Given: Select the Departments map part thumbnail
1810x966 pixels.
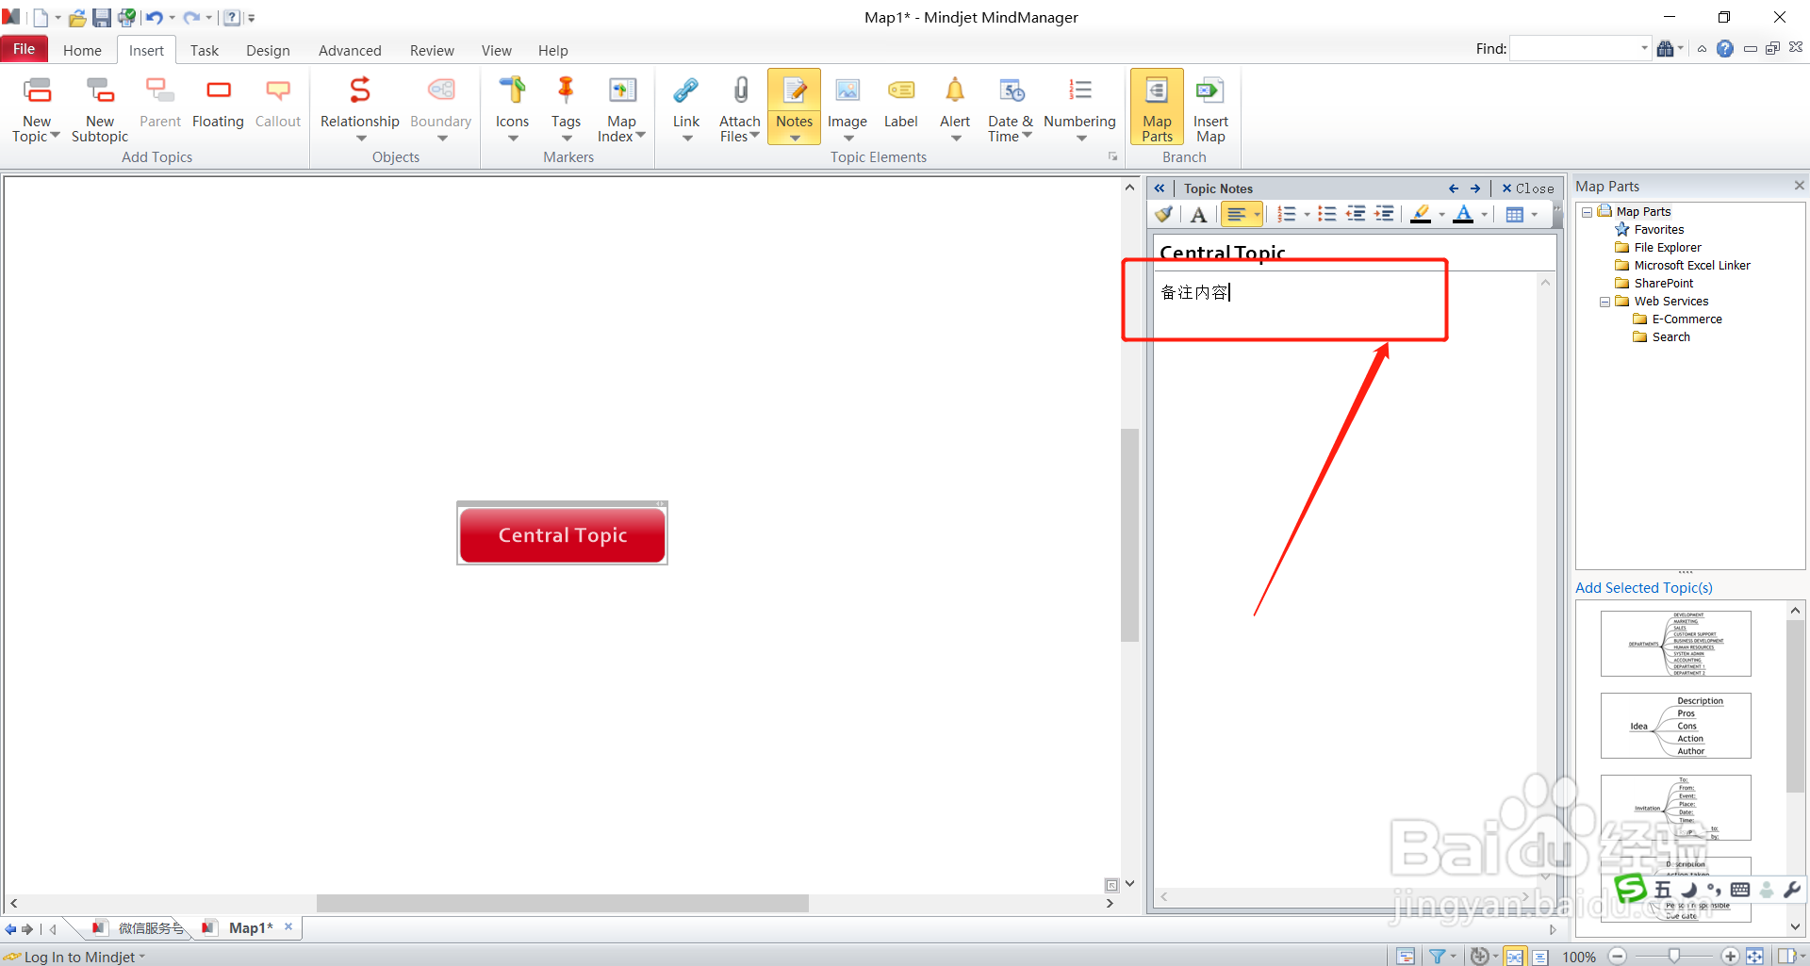Looking at the screenshot, I should click(x=1675, y=644).
